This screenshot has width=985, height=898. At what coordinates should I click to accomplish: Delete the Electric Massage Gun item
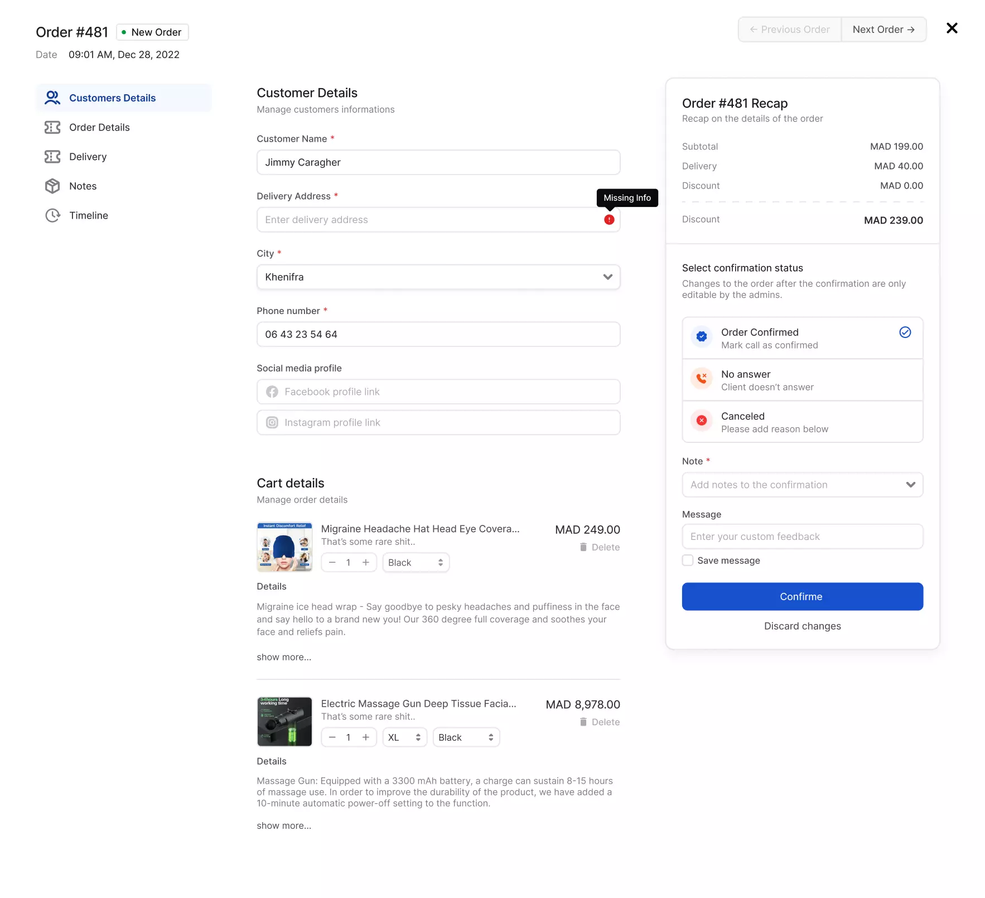(x=600, y=722)
